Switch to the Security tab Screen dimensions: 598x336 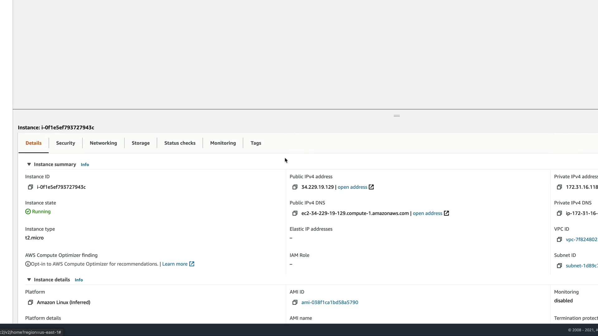coord(65,143)
